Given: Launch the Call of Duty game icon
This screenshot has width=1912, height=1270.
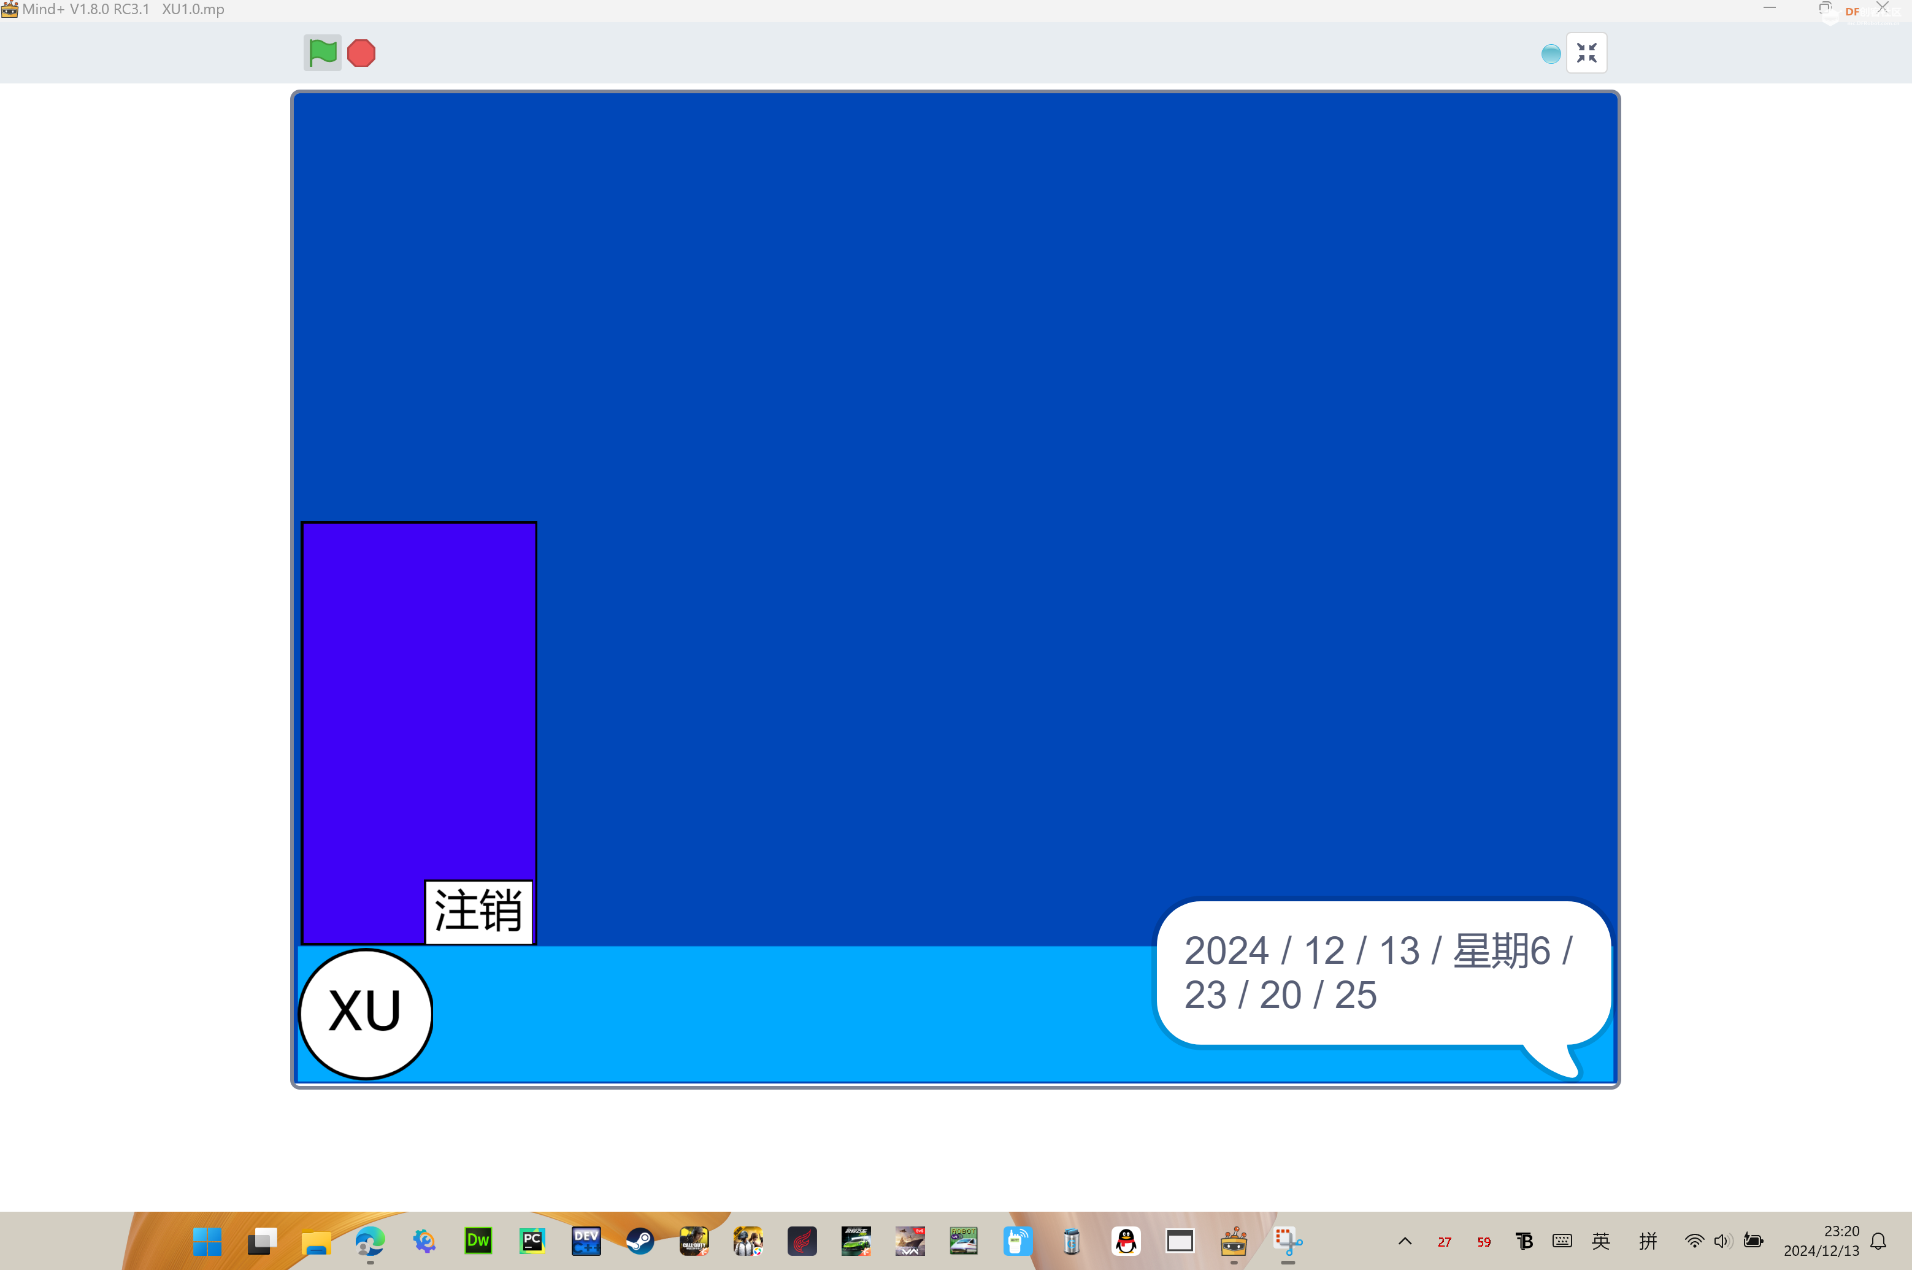Looking at the screenshot, I should click(x=694, y=1241).
